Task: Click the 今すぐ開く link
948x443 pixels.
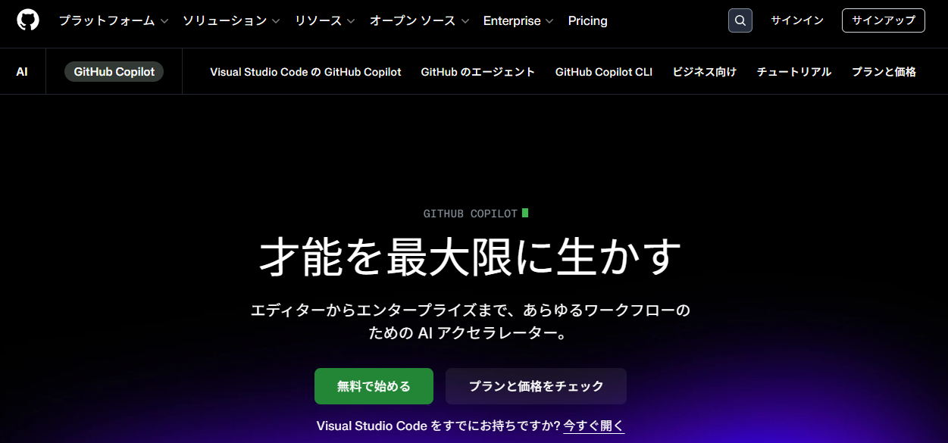Action: 594,426
